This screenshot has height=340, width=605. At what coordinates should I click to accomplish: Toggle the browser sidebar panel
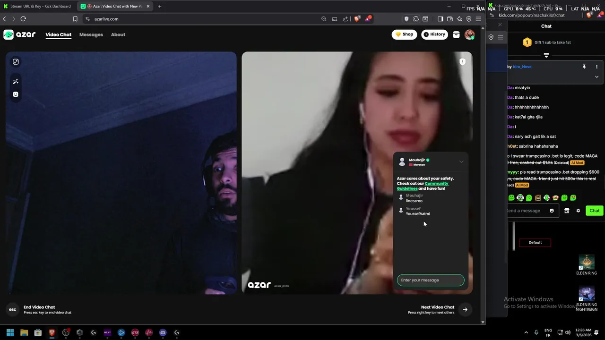(x=440, y=19)
